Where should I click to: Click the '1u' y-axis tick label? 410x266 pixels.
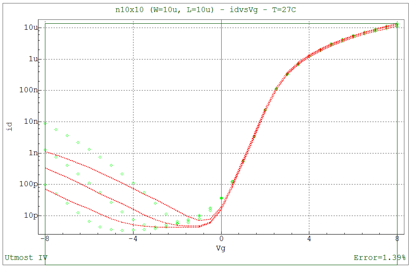pos(33,59)
